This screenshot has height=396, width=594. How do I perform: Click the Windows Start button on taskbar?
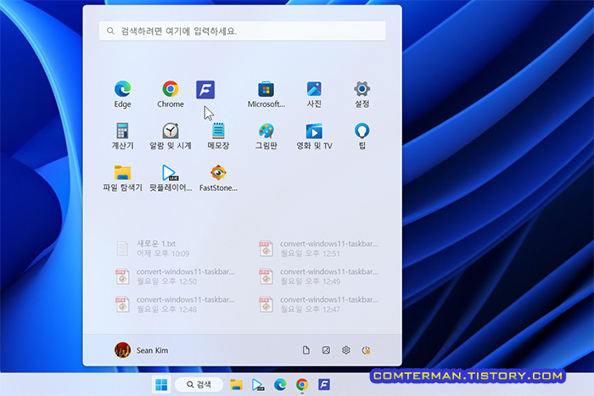(161, 385)
